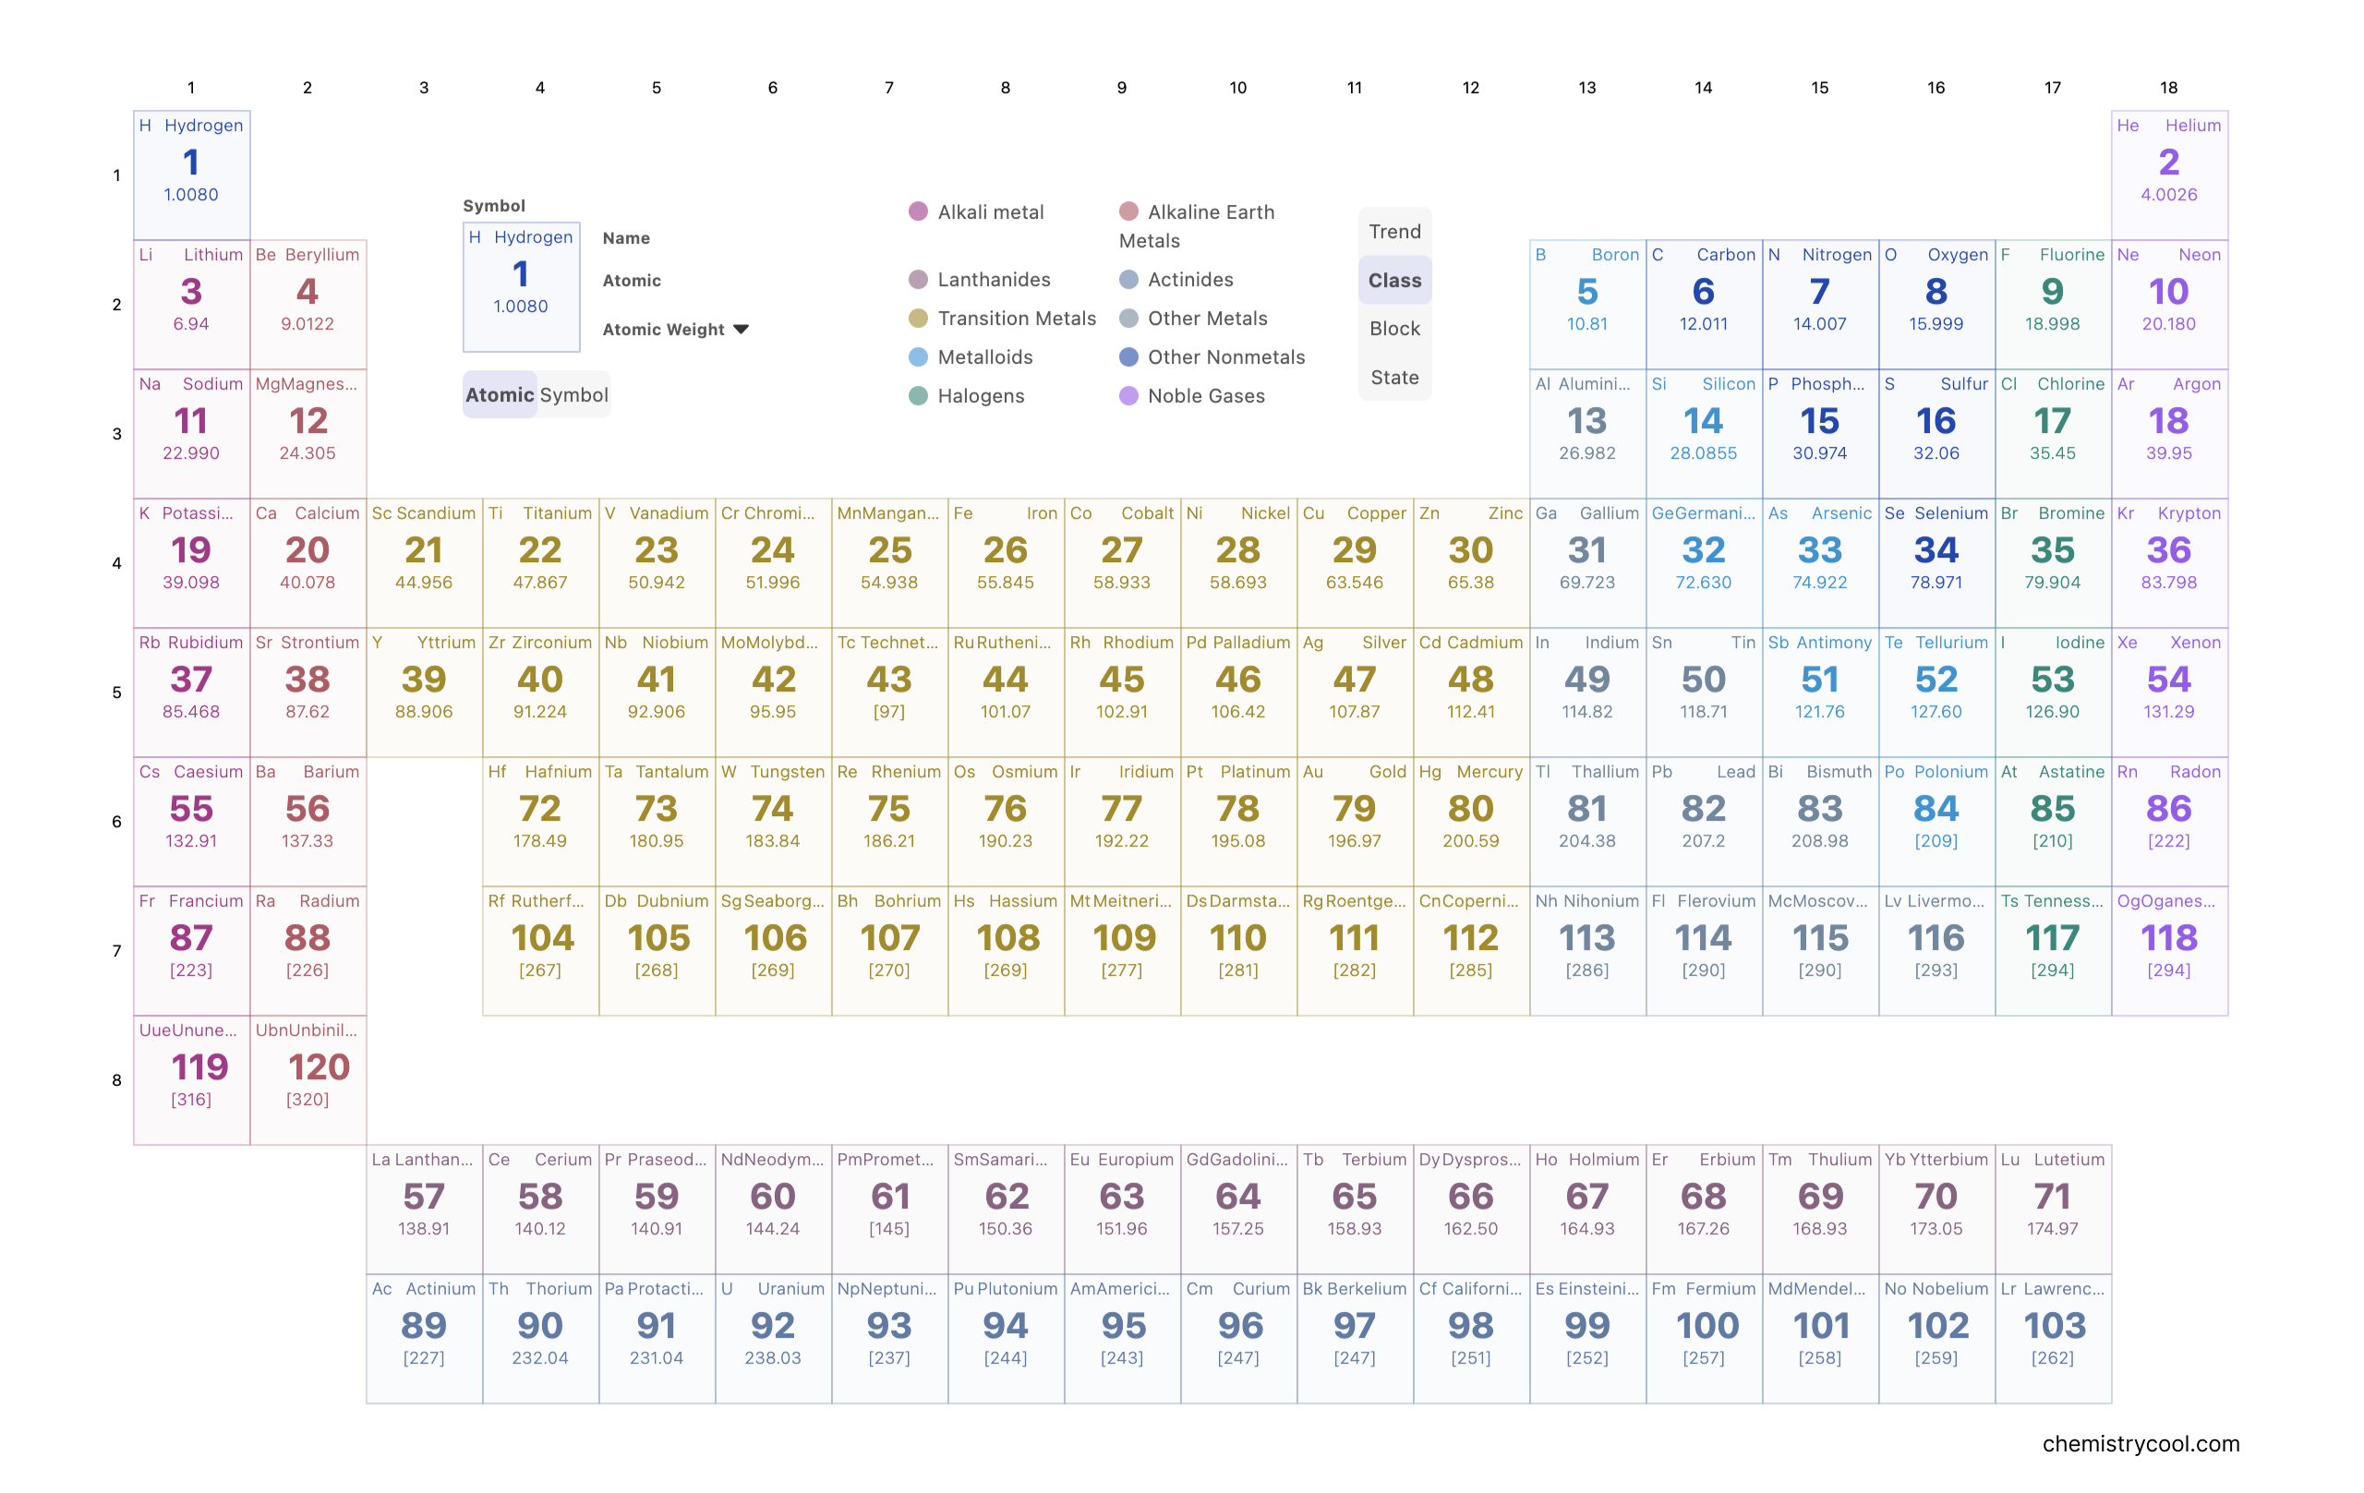Click the Alkali metal legend color dot

918,211
